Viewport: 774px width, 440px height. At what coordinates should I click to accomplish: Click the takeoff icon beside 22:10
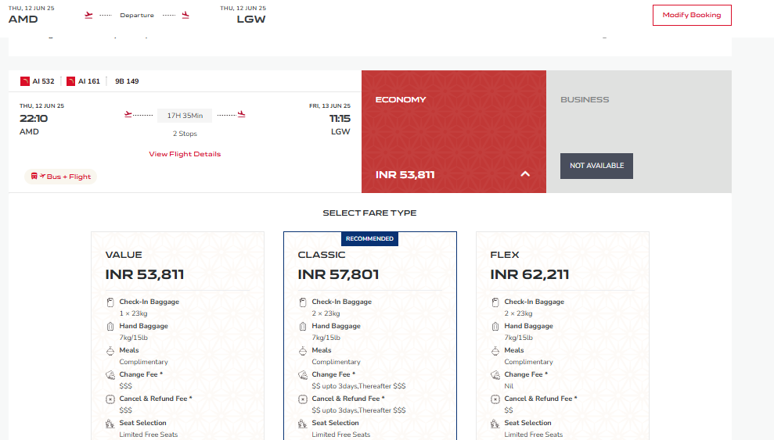click(128, 114)
